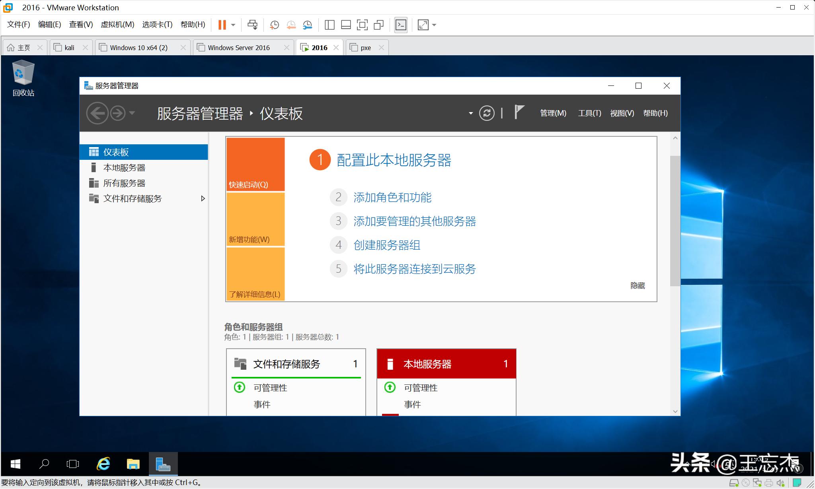Toggle the VMware library panel visibility
This screenshot has height=489, width=815.
[x=329, y=25]
